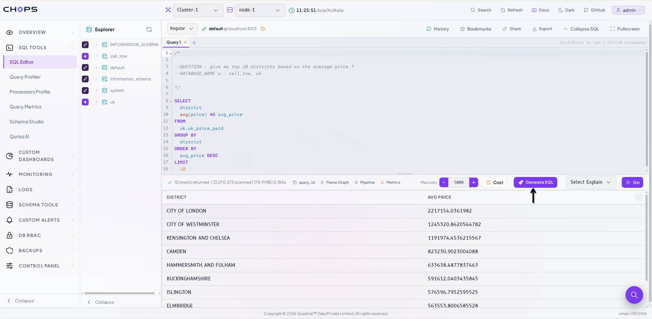Screen dimensions: 652x319
Task: Click the Explorer horizontal scrollbar
Action: pos(120,293)
